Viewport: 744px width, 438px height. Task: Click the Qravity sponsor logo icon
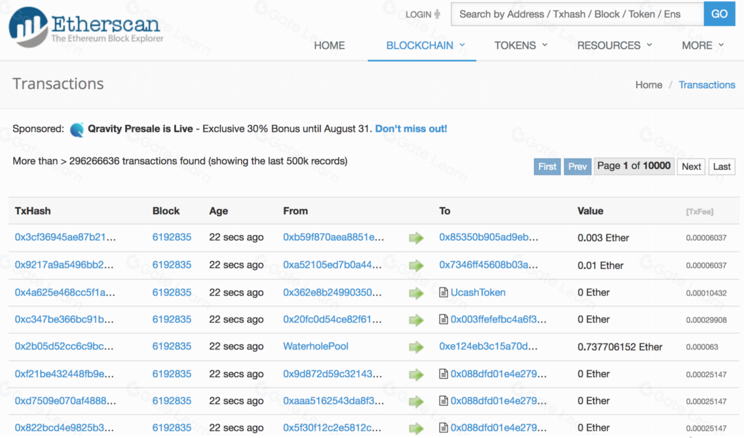pos(77,129)
